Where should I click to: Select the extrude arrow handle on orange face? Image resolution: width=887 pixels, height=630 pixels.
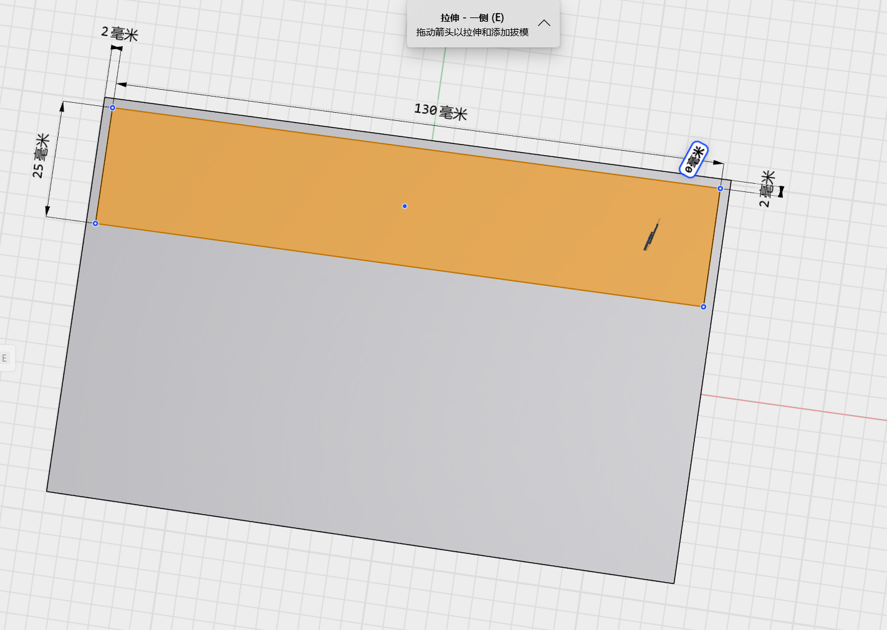click(x=651, y=235)
